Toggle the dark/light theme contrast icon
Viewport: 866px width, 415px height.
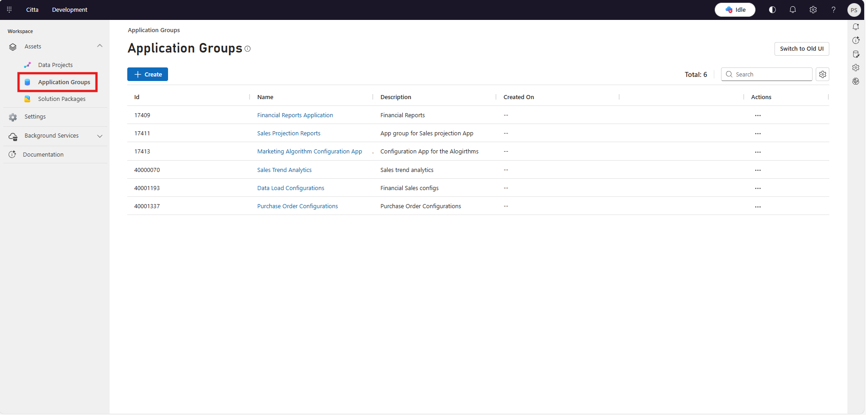[x=772, y=10]
